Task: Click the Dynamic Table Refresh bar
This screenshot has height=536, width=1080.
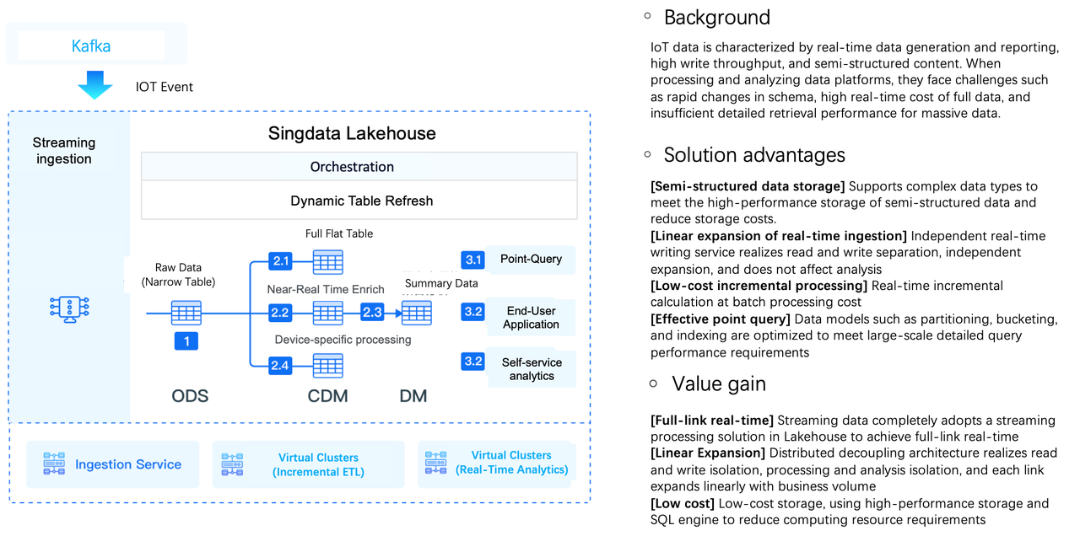Action: coord(359,201)
